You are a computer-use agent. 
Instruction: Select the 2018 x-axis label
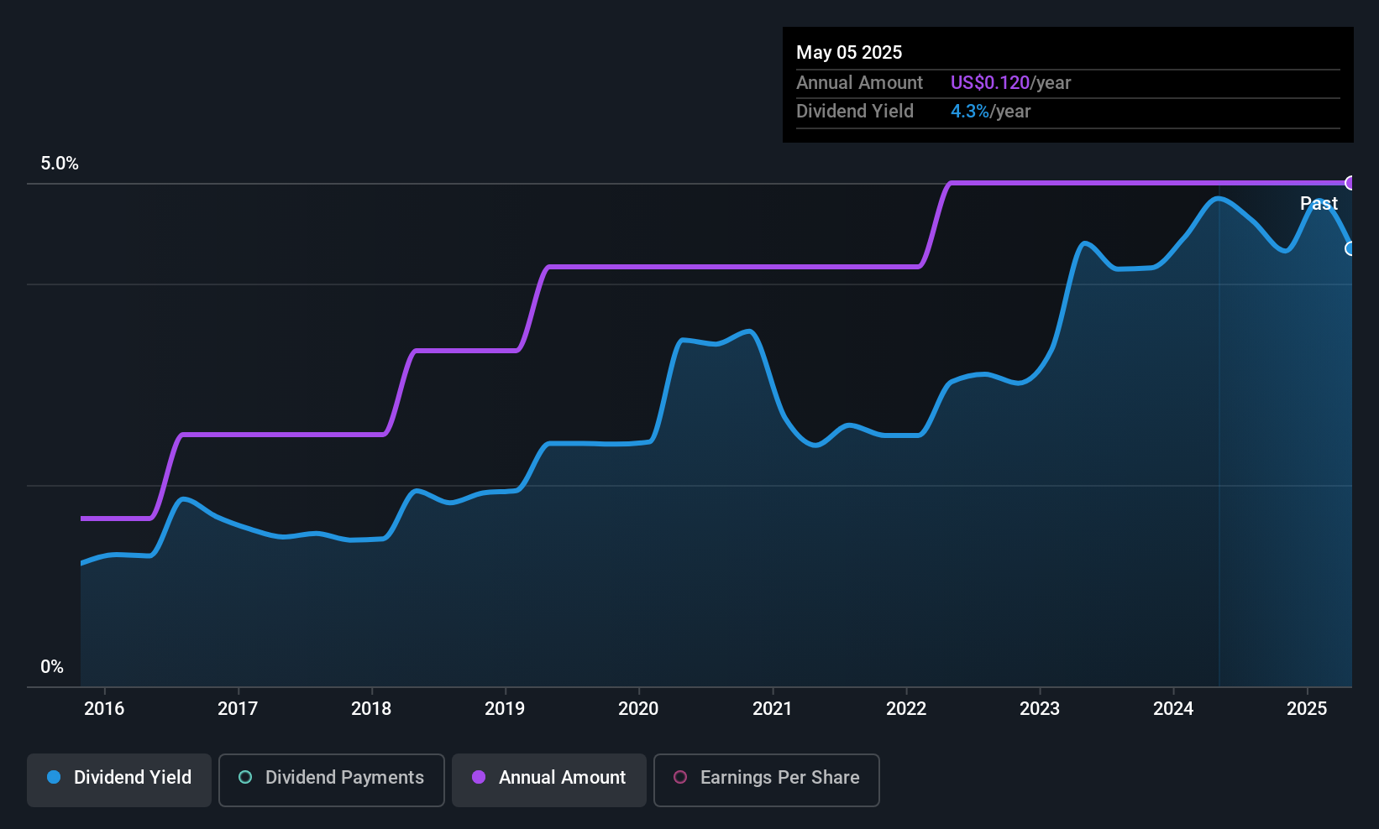(371, 708)
